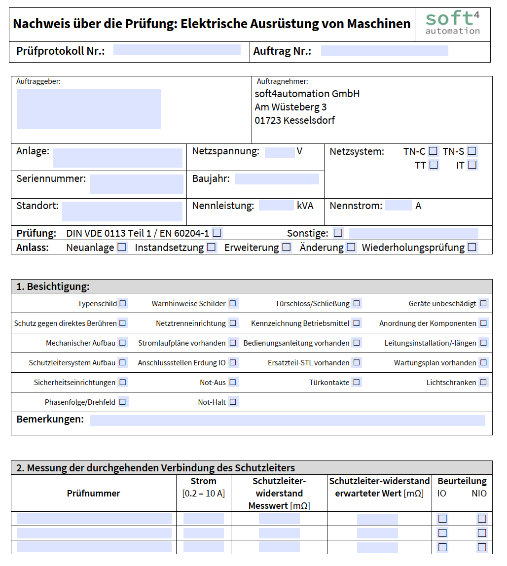Check the Wiederholungsprüfung checkbox

(472, 247)
